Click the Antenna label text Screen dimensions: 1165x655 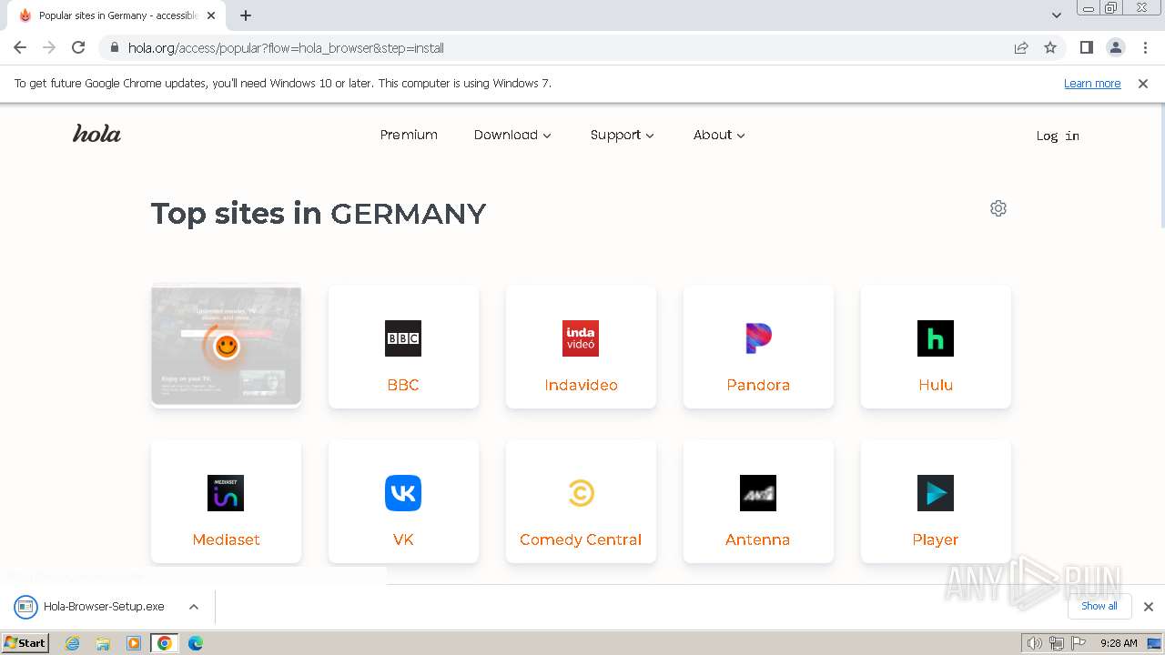click(758, 539)
